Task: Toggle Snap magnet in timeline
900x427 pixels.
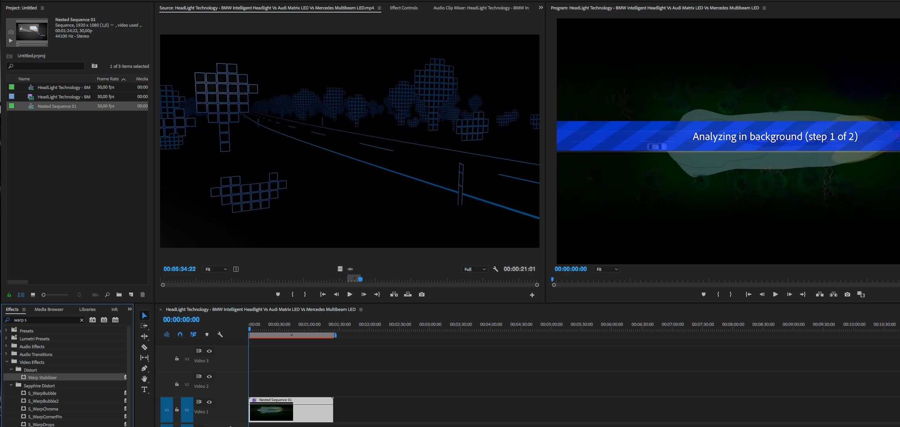Action: [x=180, y=334]
